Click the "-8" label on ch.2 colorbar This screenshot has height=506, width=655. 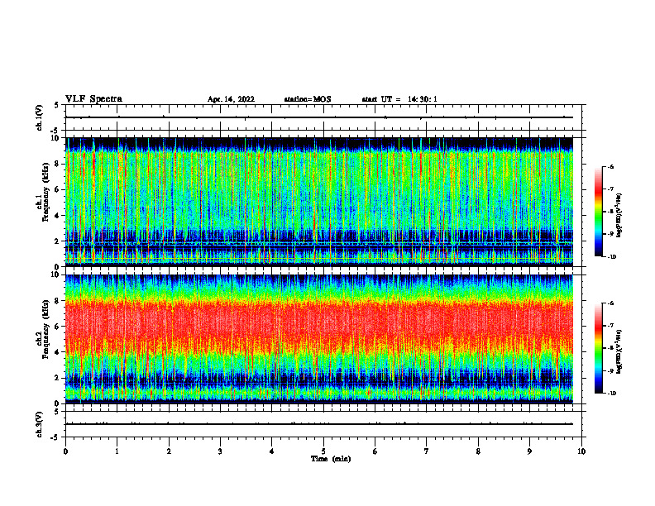[610, 348]
